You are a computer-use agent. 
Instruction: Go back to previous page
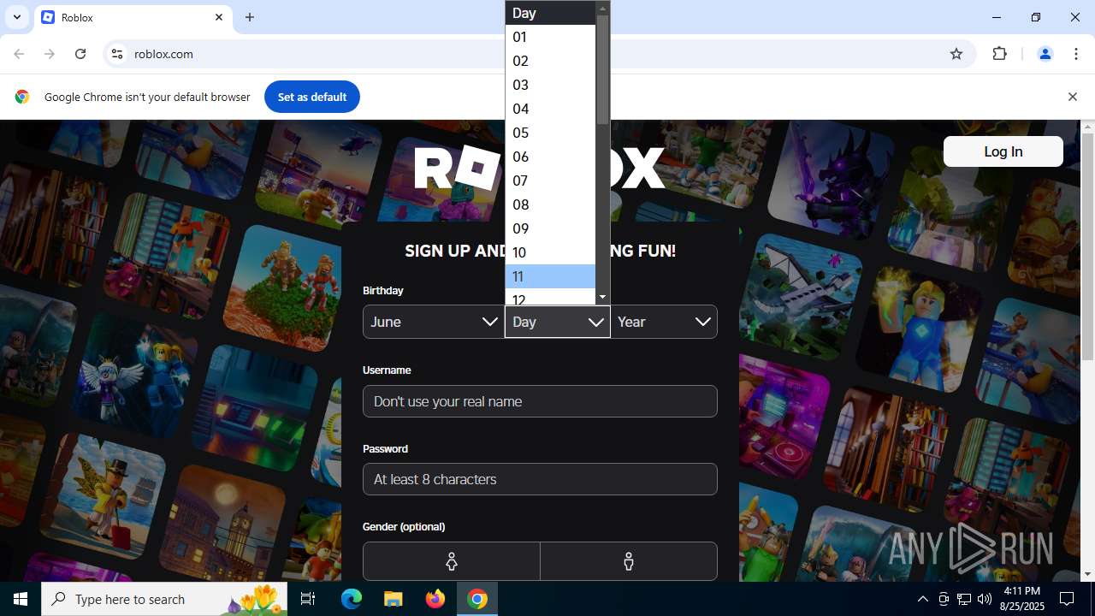coord(19,54)
